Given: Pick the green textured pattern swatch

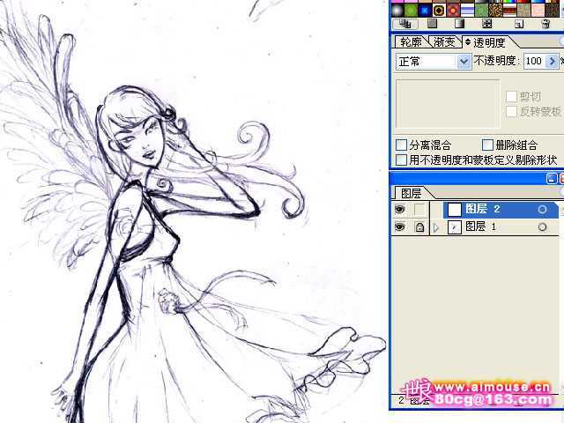Looking at the screenshot, I should pos(481,10).
